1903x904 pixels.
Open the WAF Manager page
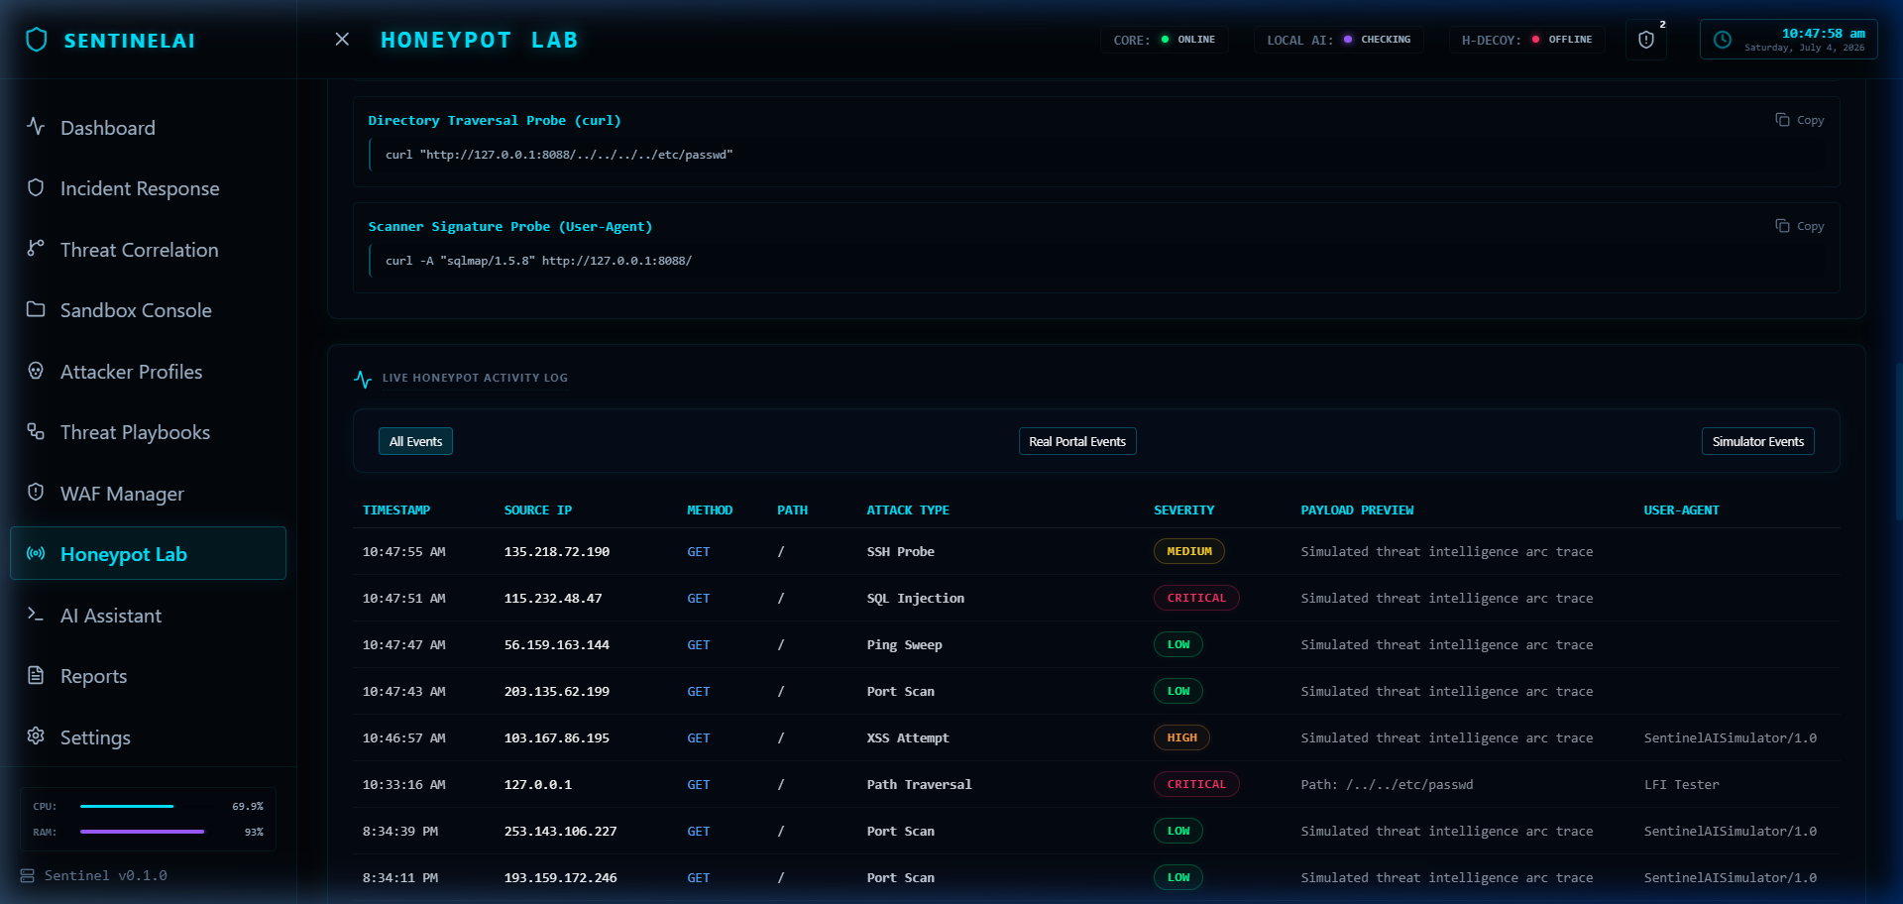pos(149,493)
